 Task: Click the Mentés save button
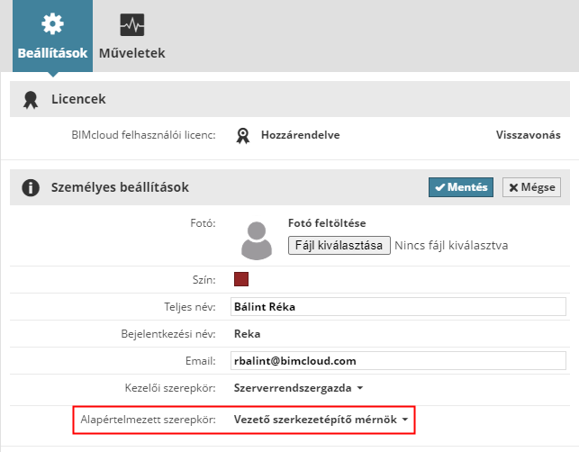[460, 187]
